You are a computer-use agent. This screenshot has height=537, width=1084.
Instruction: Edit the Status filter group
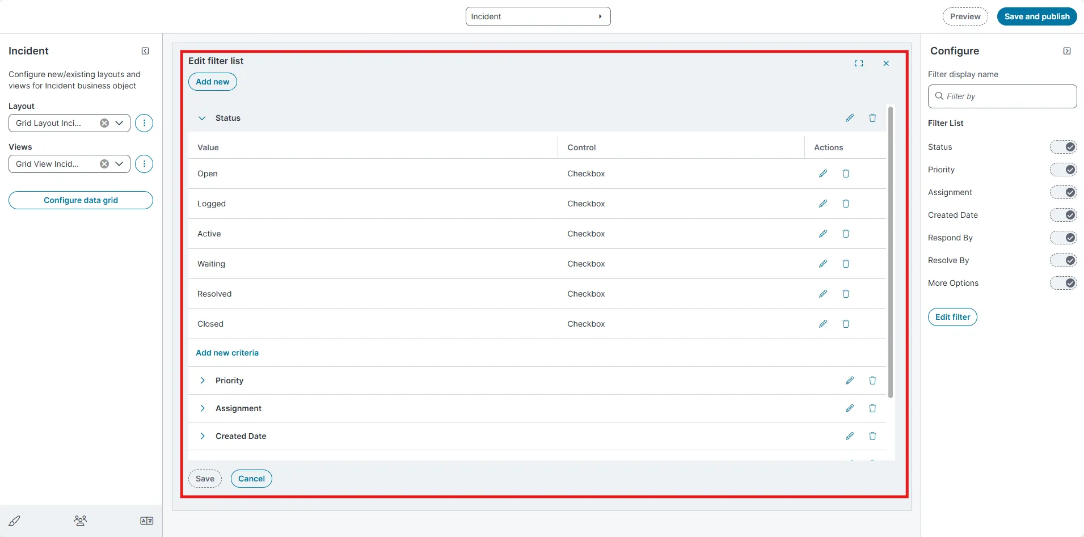click(x=850, y=118)
